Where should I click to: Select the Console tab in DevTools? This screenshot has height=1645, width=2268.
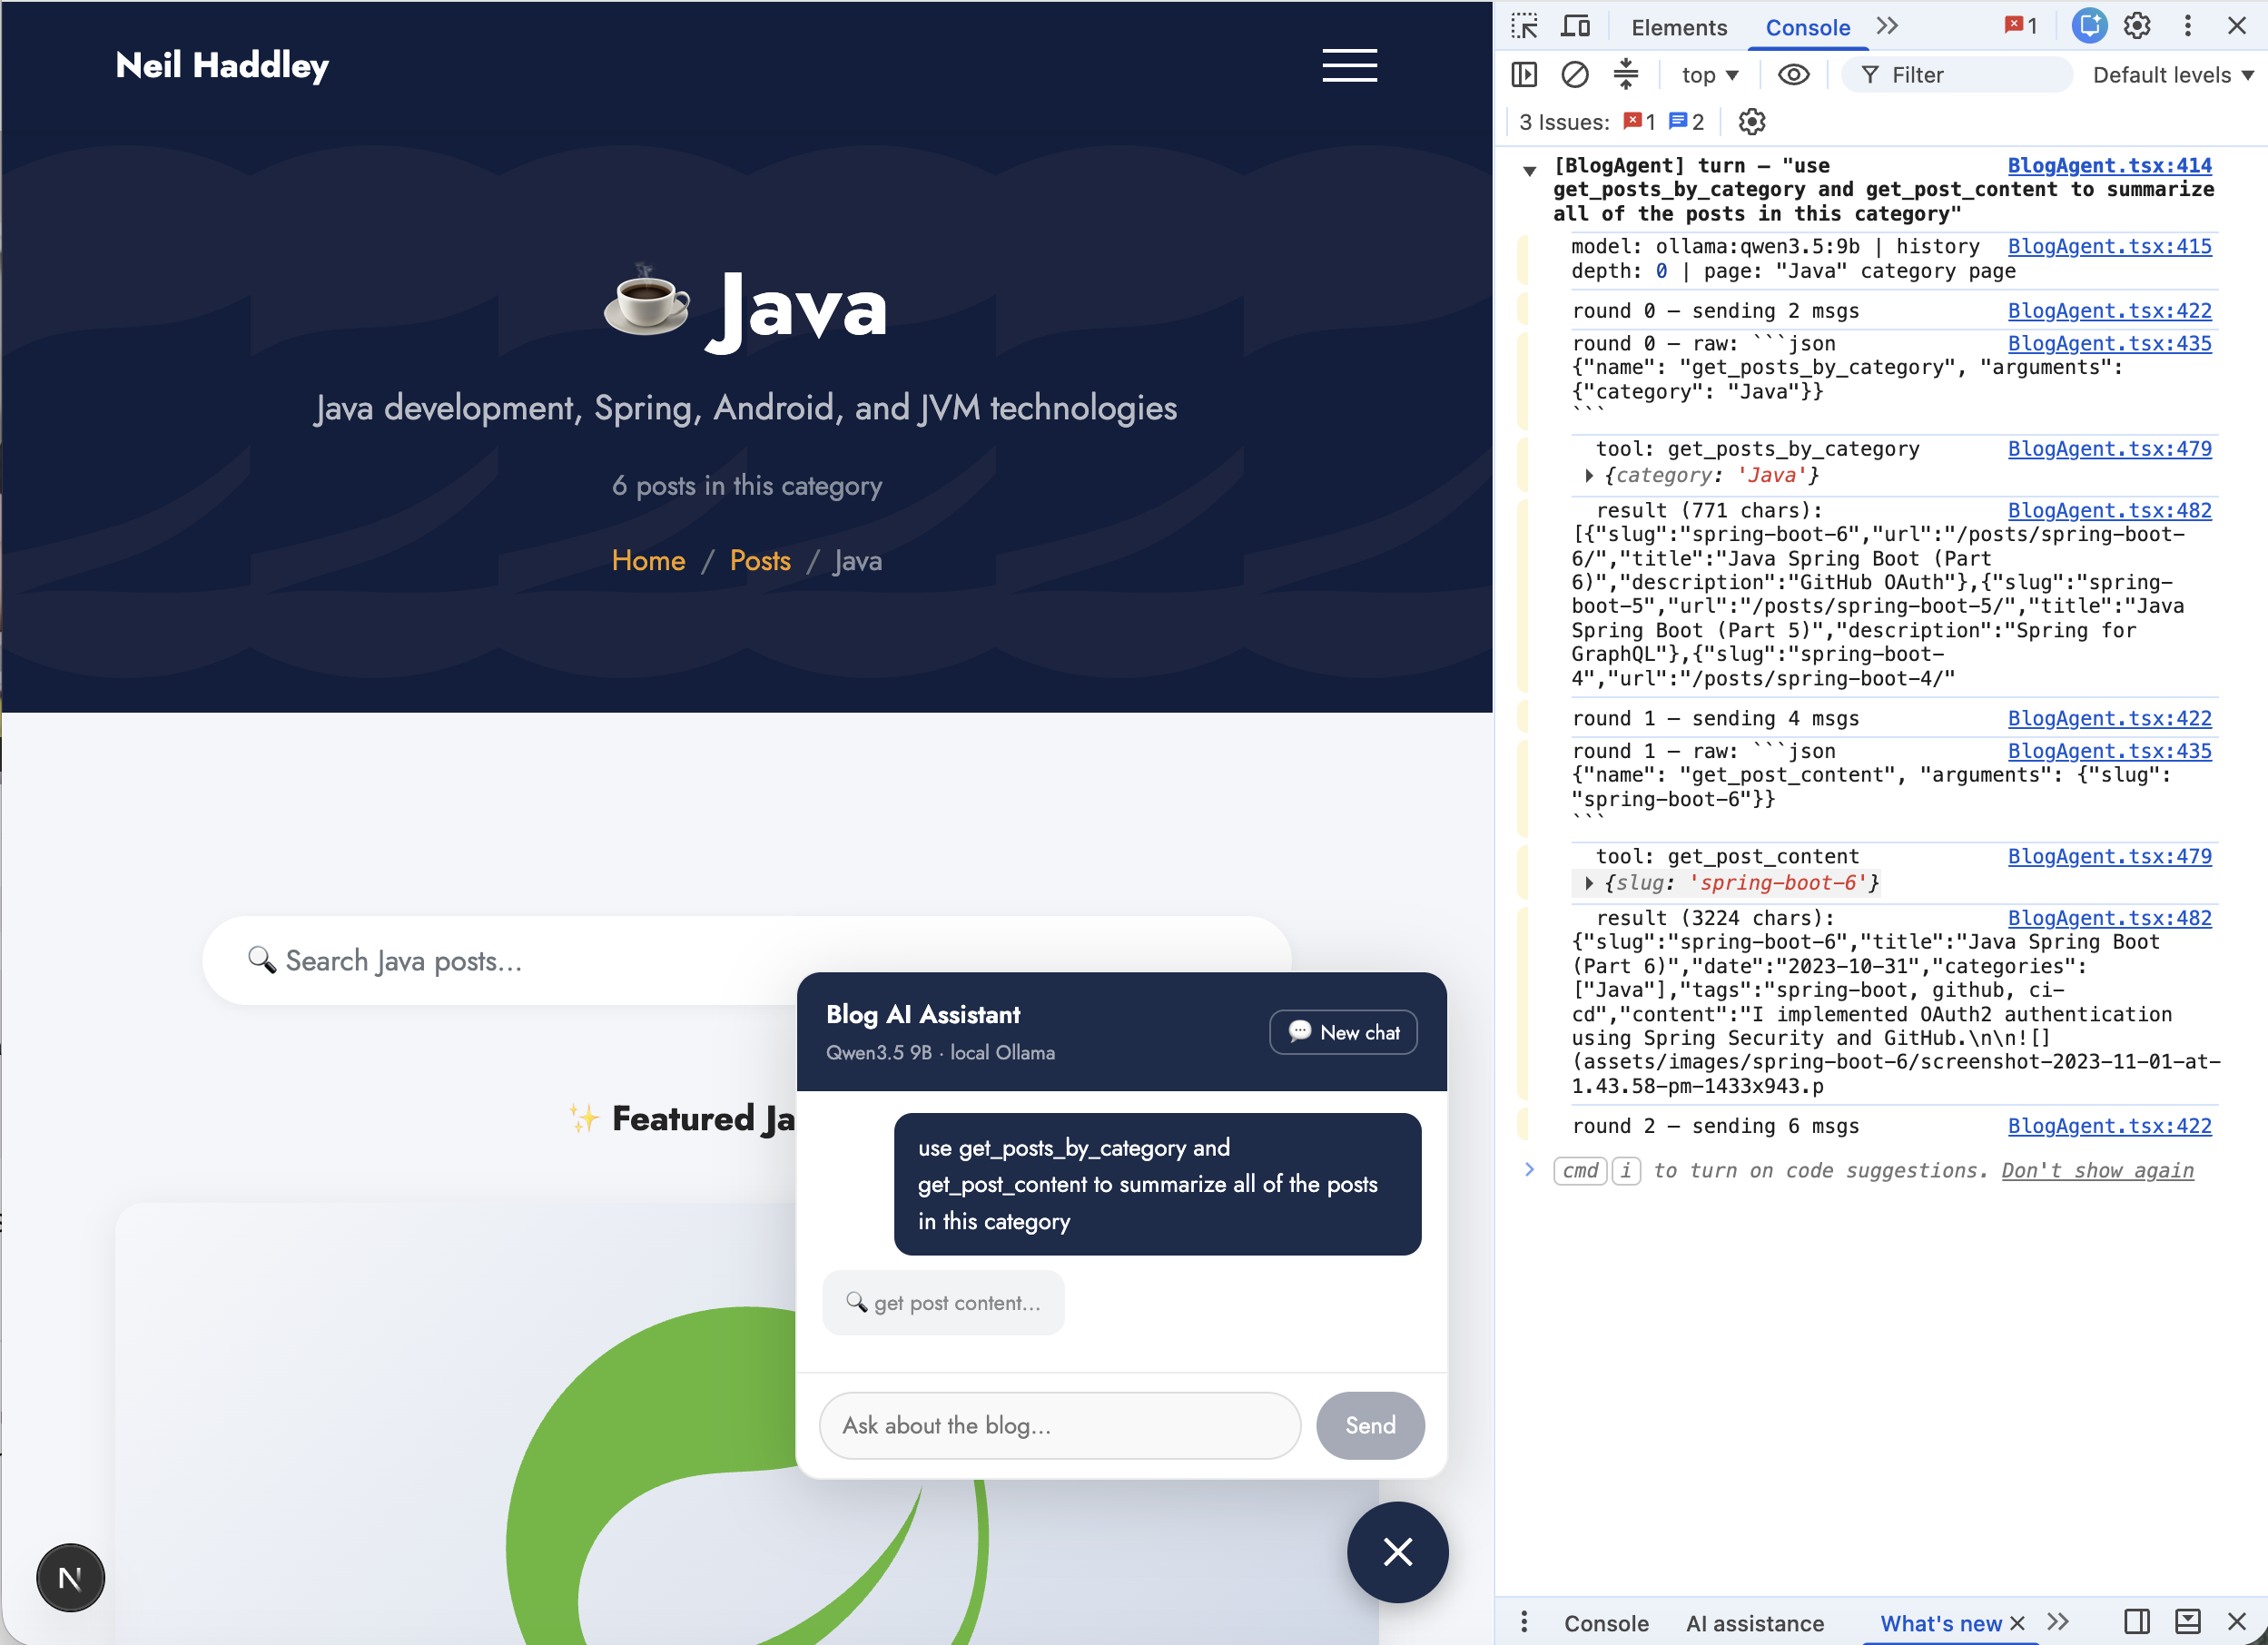pos(1807,27)
